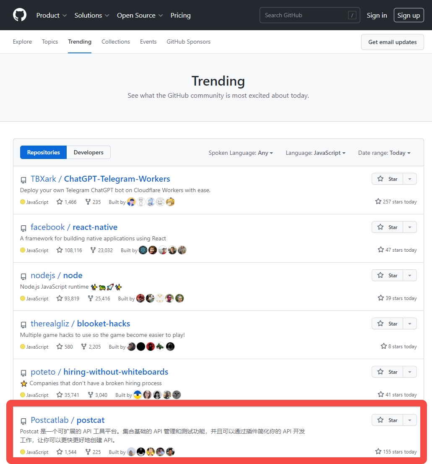This screenshot has height=464, width=432.
Task: Star the postcat repository
Action: click(387, 420)
